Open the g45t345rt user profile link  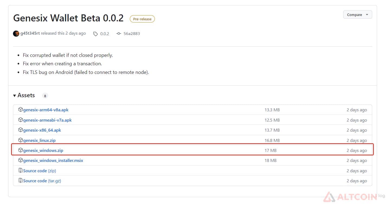30,33
